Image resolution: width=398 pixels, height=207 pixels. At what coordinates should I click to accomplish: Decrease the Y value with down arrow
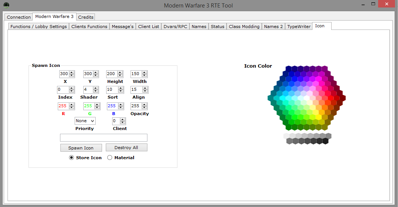click(x=96, y=76)
